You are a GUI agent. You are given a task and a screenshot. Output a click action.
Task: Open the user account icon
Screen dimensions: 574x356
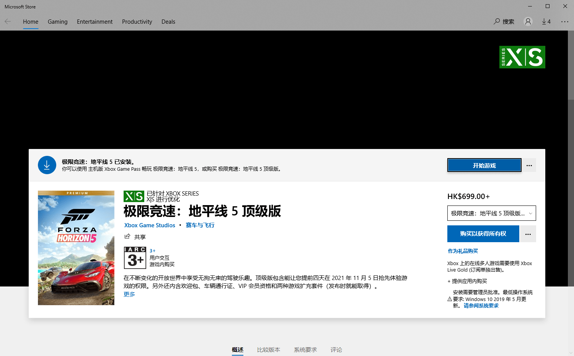point(528,21)
